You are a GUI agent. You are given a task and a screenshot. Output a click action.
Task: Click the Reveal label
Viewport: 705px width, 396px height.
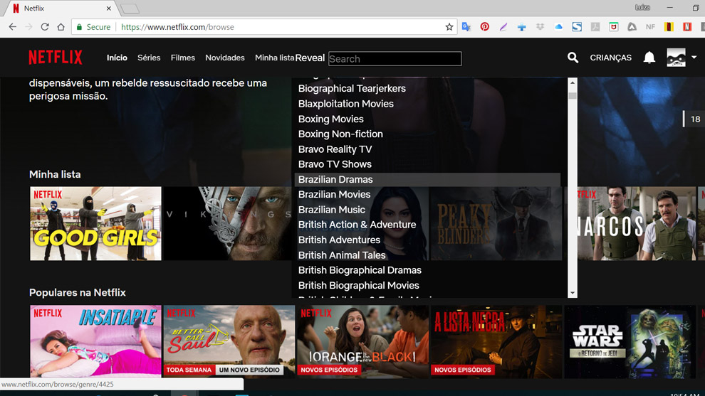(x=310, y=58)
